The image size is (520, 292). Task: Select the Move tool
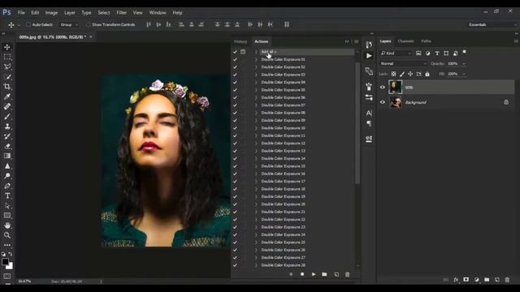(7, 47)
